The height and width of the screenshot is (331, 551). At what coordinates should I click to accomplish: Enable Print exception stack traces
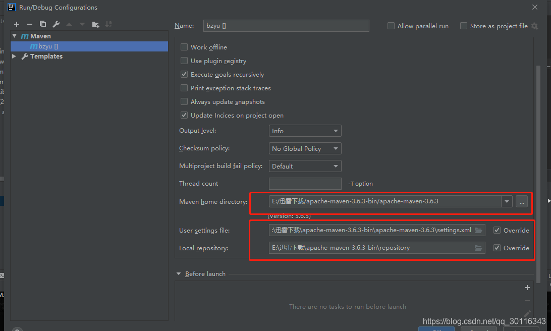pos(184,88)
